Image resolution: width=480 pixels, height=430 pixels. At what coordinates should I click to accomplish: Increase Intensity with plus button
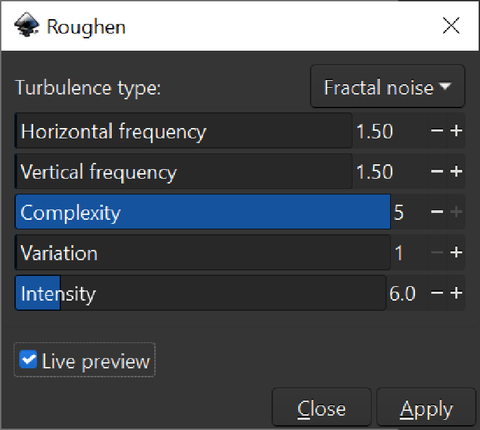tap(457, 293)
